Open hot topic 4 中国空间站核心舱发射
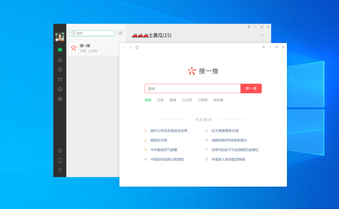This screenshot has height=209, width=339. point(167,159)
